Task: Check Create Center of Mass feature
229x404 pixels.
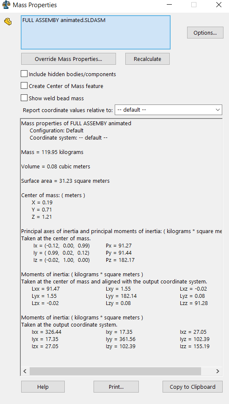Action: [24, 86]
